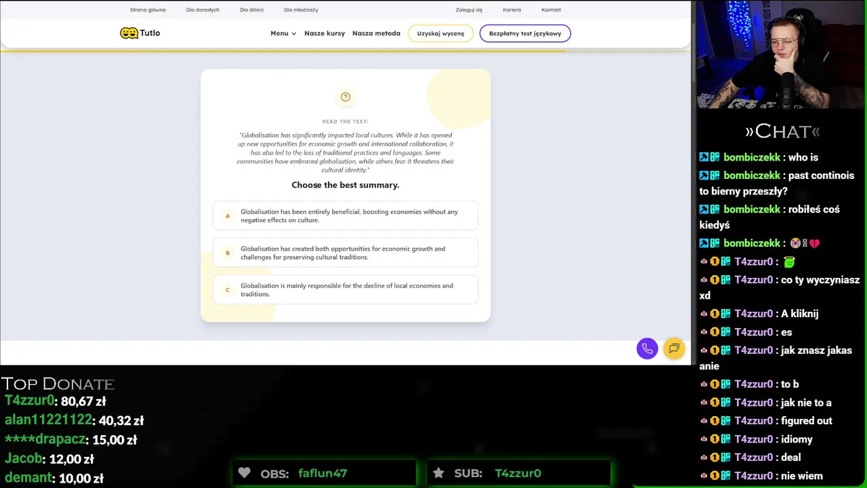Image resolution: width=867 pixels, height=488 pixels.
Task: Click the "READ THE TEXT:" label
Action: click(345, 122)
